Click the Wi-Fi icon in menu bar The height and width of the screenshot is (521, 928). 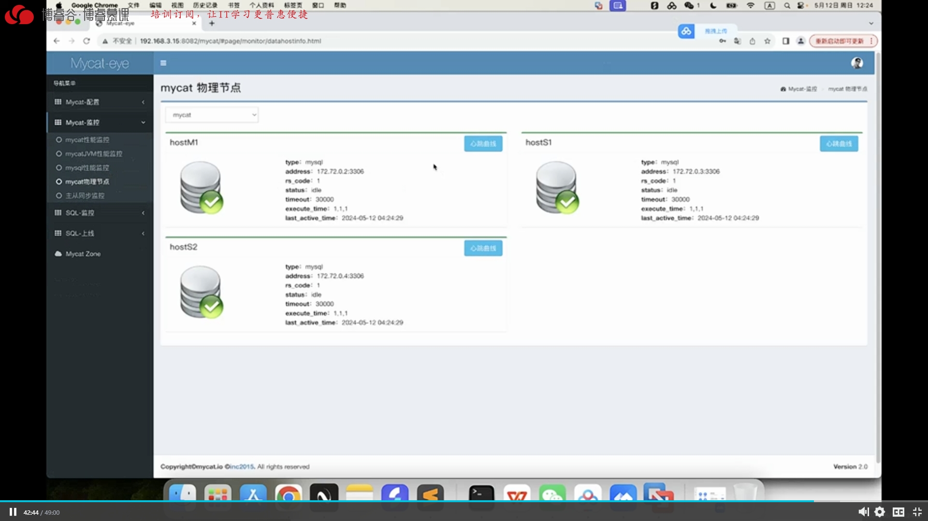[x=750, y=5]
